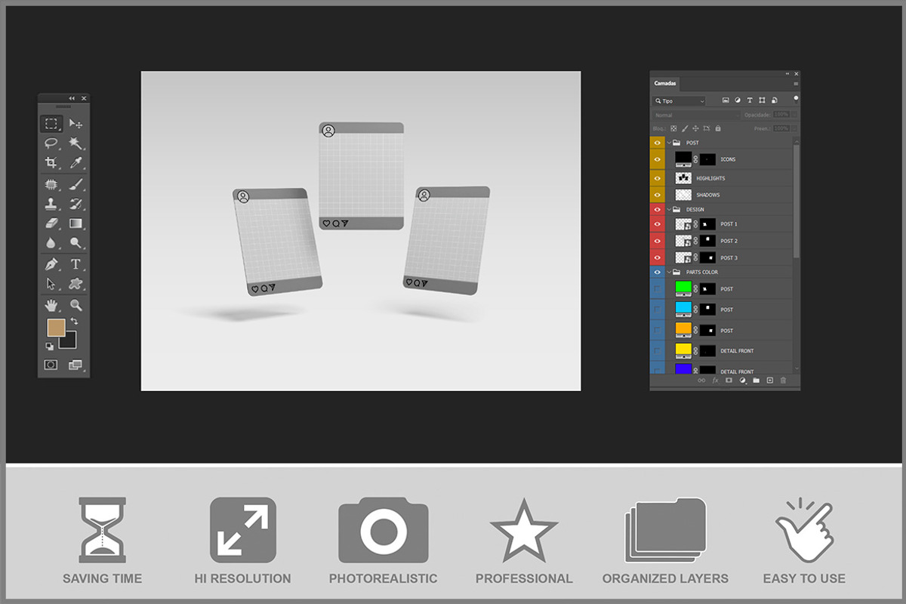Hide the POST 2 layer

(658, 241)
